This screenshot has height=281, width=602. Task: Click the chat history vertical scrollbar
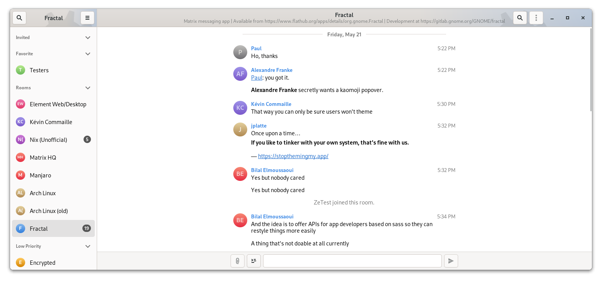tap(590, 70)
